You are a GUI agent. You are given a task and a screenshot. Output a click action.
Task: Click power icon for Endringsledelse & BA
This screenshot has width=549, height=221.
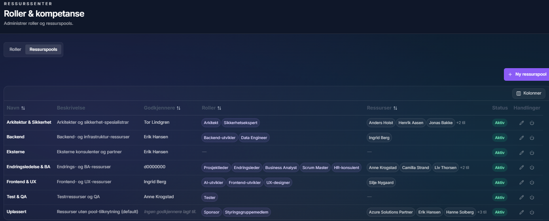pyautogui.click(x=532, y=167)
